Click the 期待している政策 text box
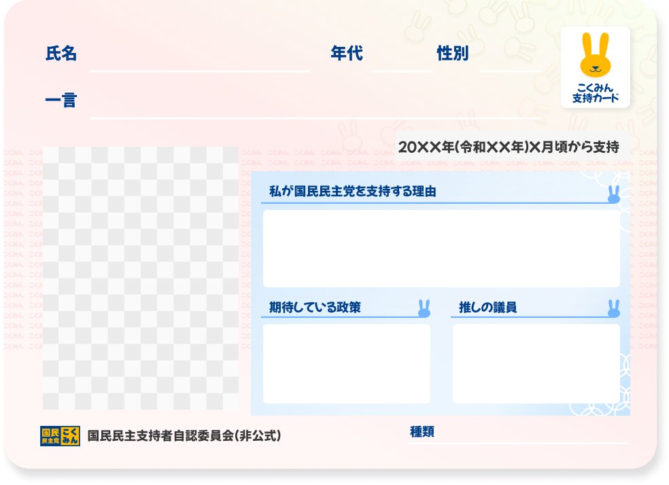The width and height of the screenshot is (669, 485). [347, 363]
